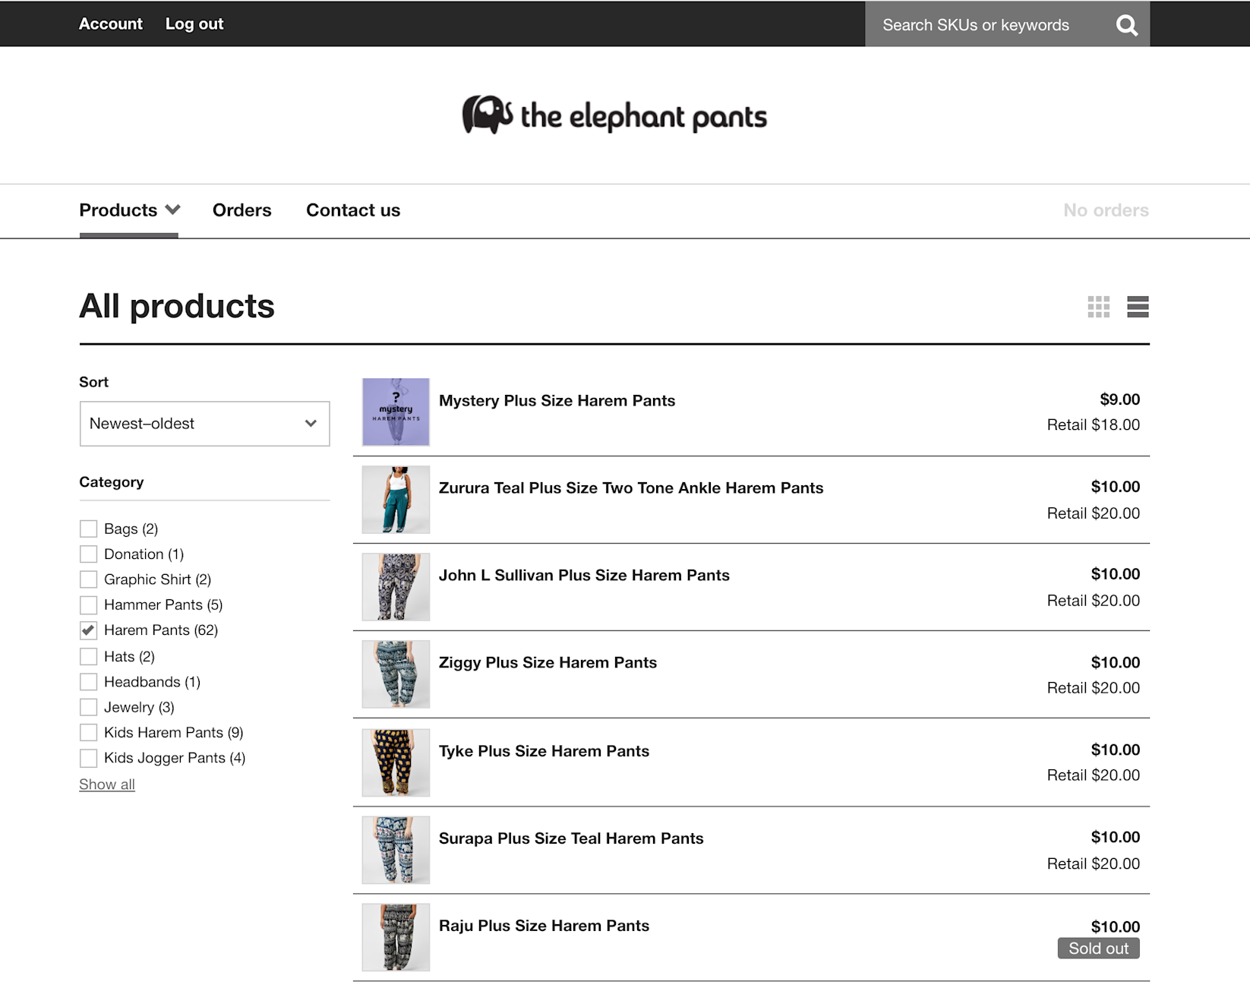Open Surapa Plus Size Teal Harem Pants
Screen dimensions: 1250x988
click(571, 838)
